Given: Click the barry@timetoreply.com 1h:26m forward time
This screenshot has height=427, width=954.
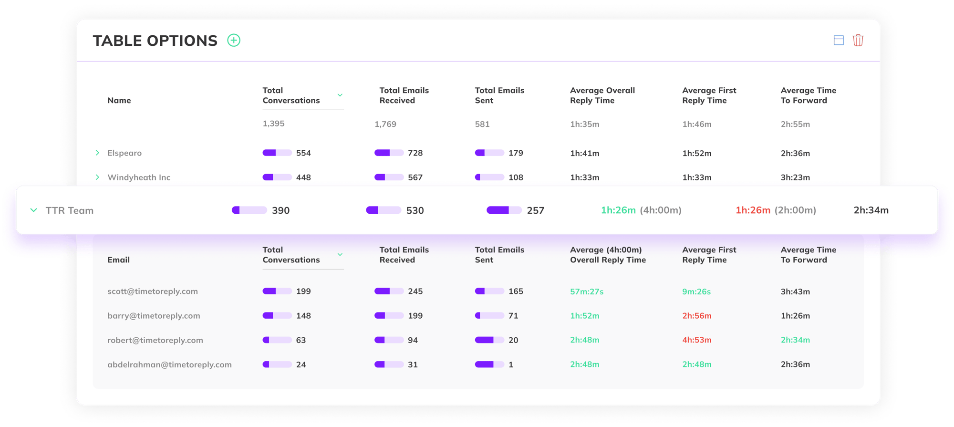Looking at the screenshot, I should pyautogui.click(x=795, y=316).
